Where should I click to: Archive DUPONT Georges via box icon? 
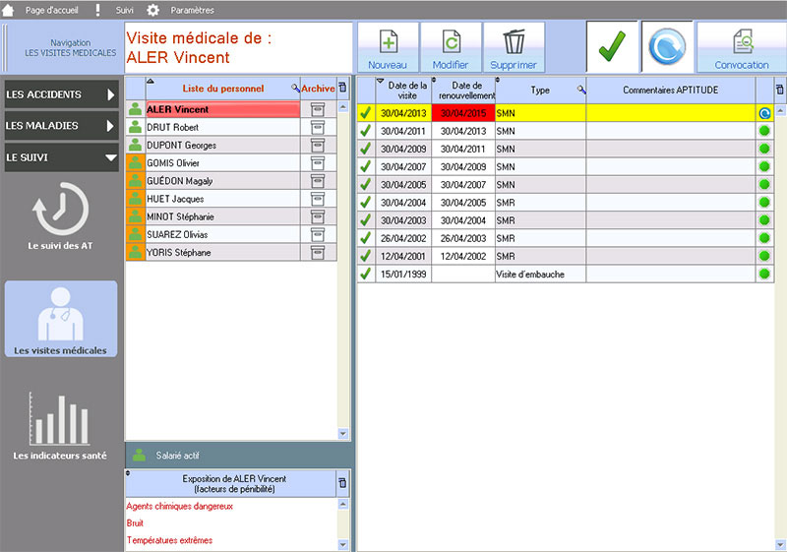[x=318, y=146]
